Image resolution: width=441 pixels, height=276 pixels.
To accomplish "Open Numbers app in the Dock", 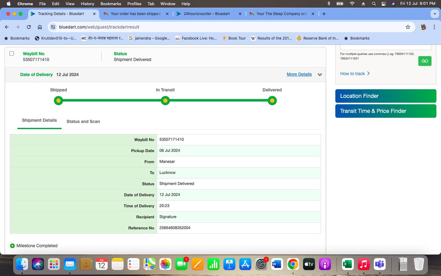I will click(213, 264).
